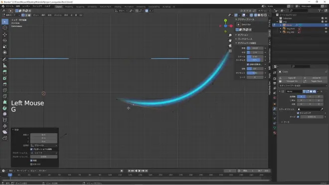The width and height of the screenshot is (329, 185).
Task: Adjust the Scale slider in sidebar panel
Action: tap(255, 57)
